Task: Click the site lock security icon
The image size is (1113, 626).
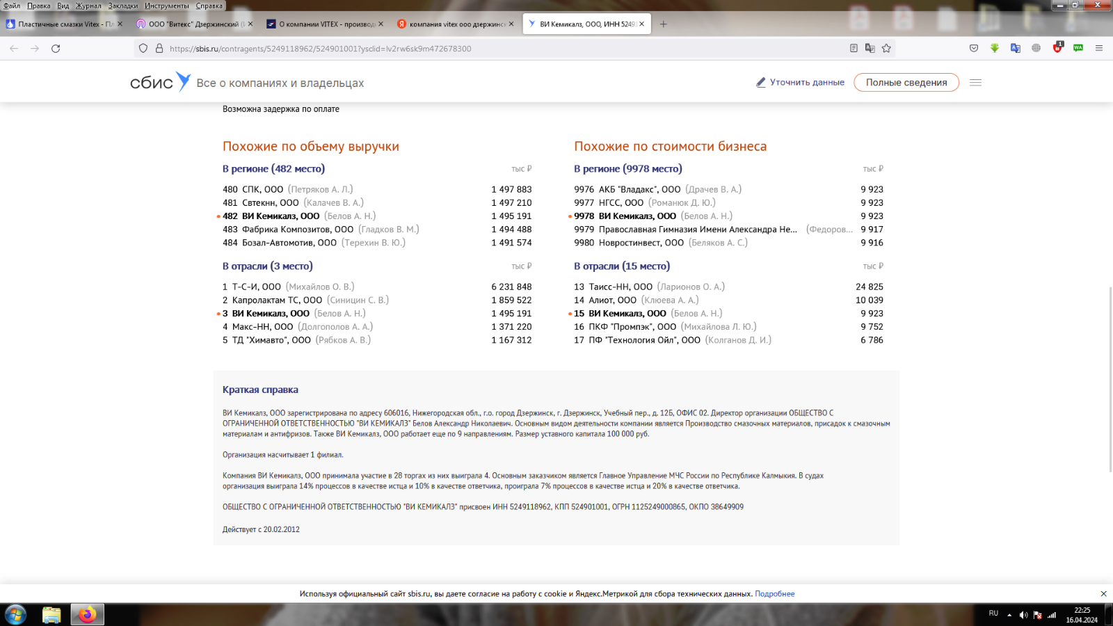Action: tap(159, 49)
